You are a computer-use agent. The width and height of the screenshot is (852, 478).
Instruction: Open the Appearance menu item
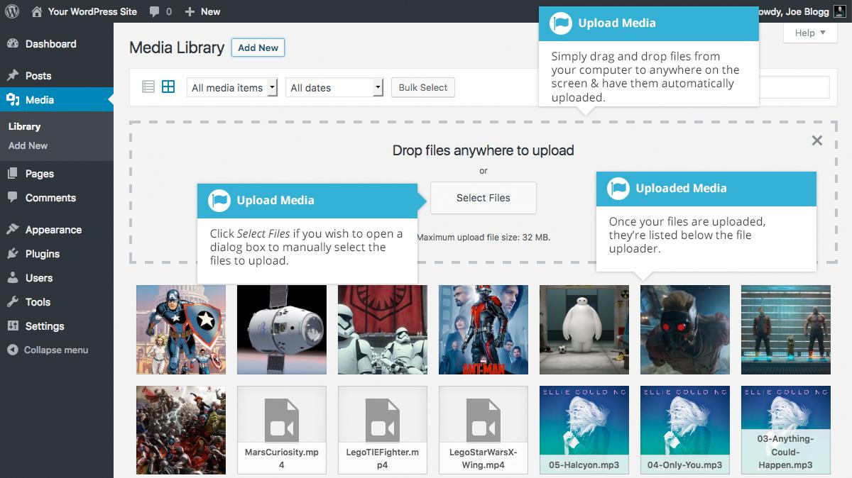(57, 230)
